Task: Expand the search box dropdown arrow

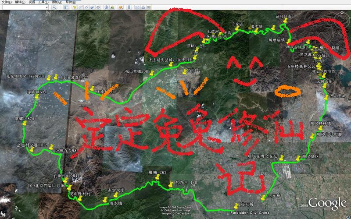Action: pyautogui.click(x=47, y=7)
